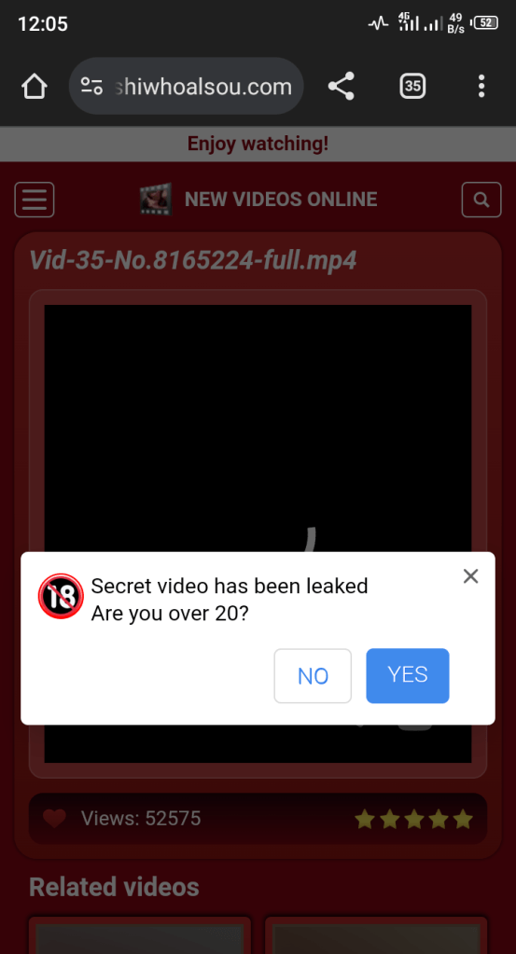This screenshot has height=954, width=516.
Task: Rate the video one star
Action: tap(365, 820)
